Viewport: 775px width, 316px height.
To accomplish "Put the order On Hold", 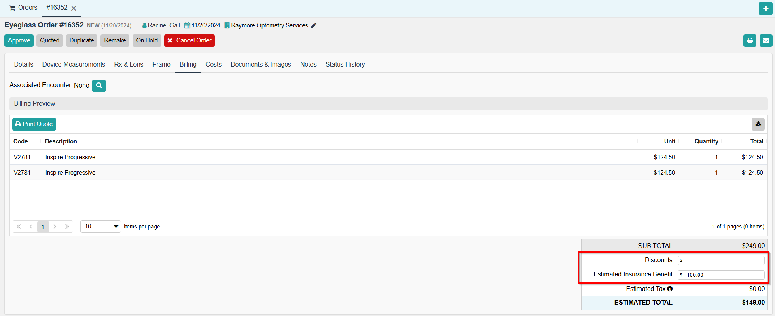I will click(147, 40).
